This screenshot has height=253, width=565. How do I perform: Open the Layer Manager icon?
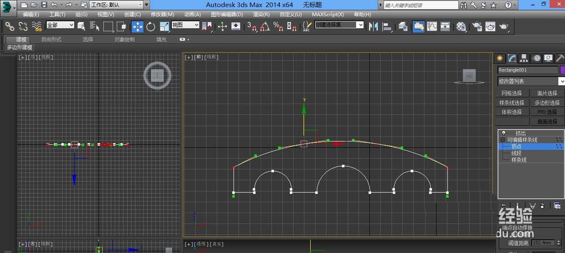pyautogui.click(x=403, y=26)
